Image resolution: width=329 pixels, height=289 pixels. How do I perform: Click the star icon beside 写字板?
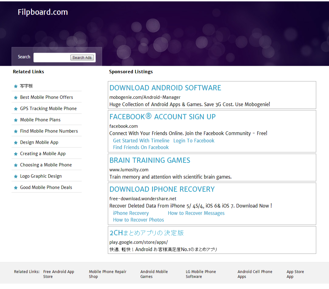click(16, 86)
